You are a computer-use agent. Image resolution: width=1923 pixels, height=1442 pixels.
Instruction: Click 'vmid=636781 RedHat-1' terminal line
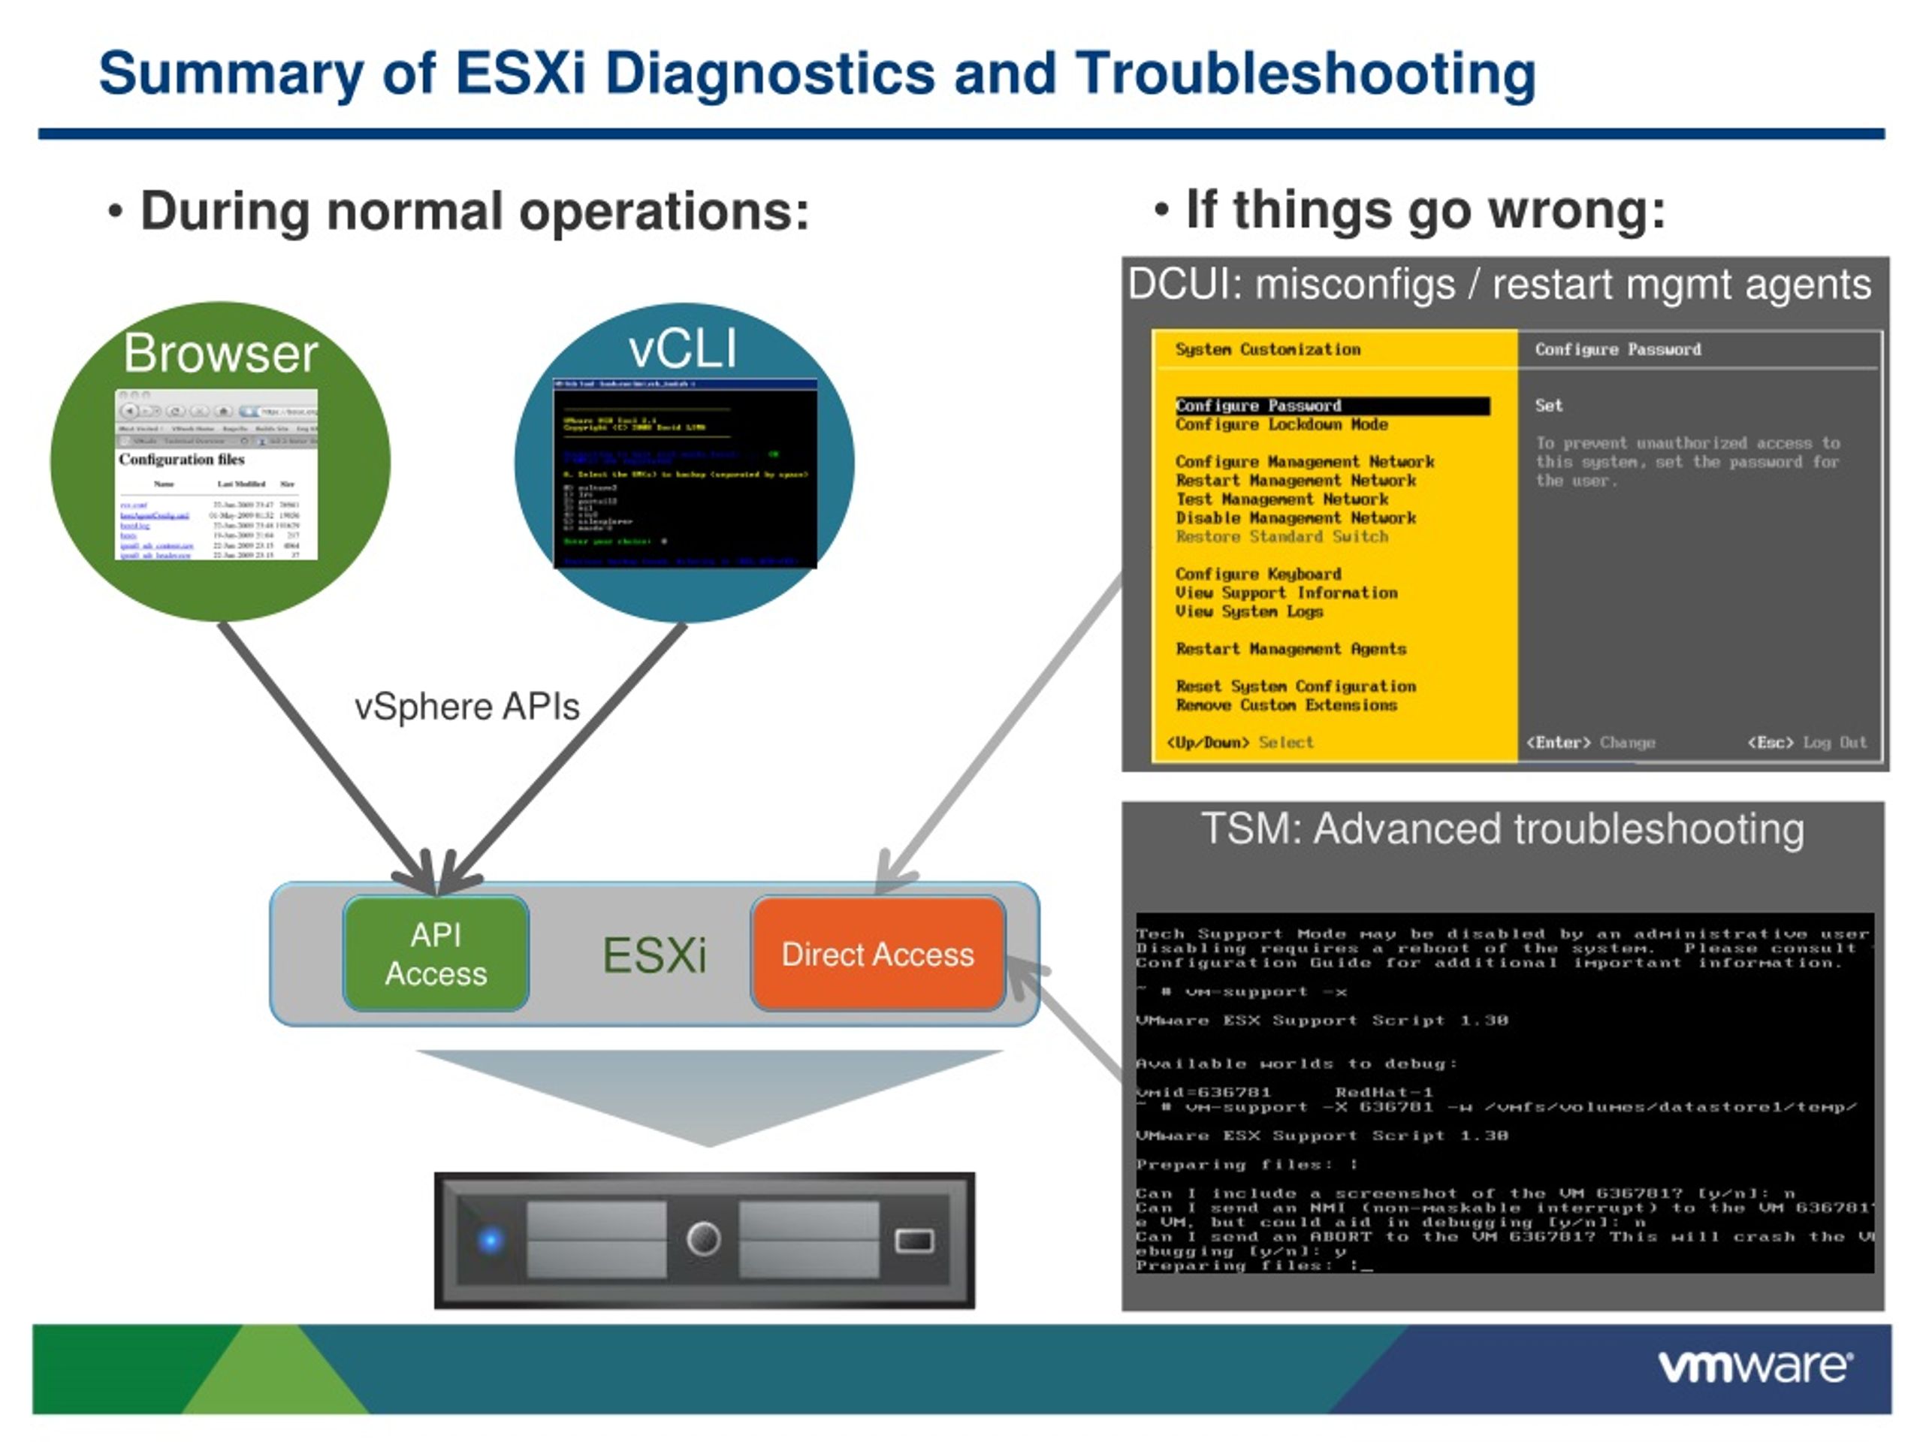click(1284, 1093)
